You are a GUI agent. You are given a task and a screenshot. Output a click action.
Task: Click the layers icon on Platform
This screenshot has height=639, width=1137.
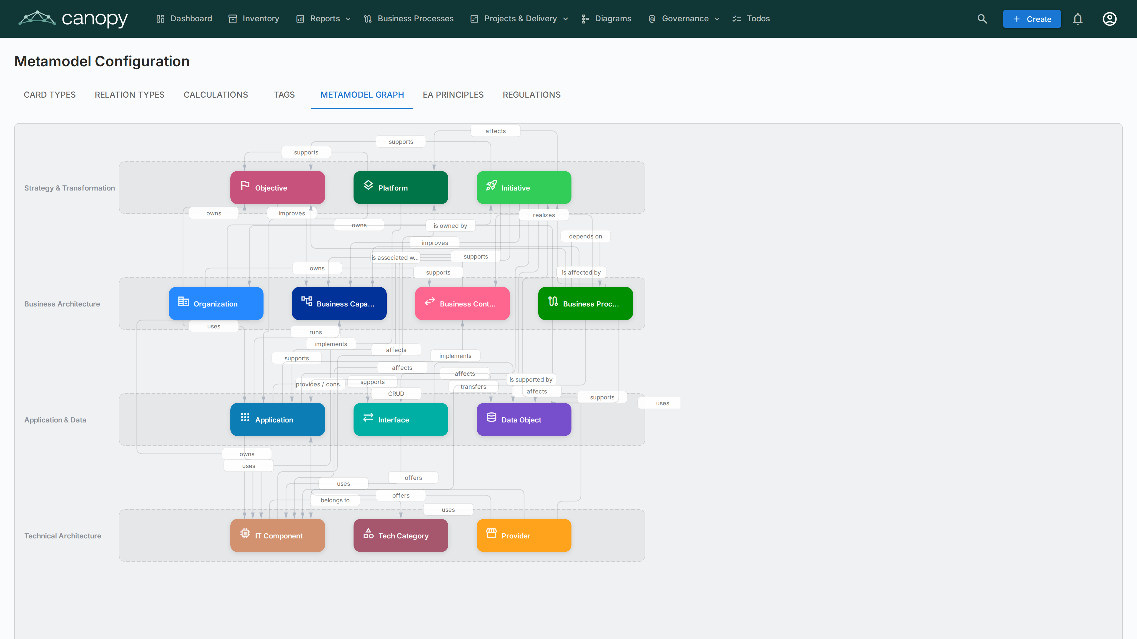click(x=369, y=185)
